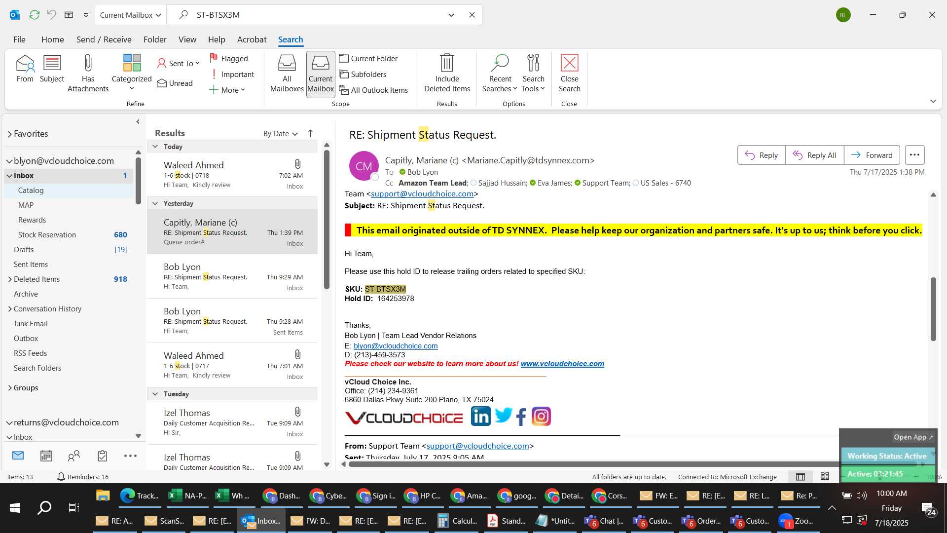Switch to Normal view in status bar
Viewport: 947px width, 533px height.
tap(801, 477)
